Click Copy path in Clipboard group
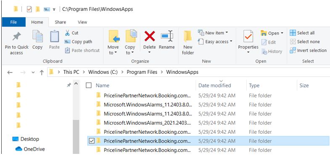This screenshot has height=156, width=330. pos(78,42)
